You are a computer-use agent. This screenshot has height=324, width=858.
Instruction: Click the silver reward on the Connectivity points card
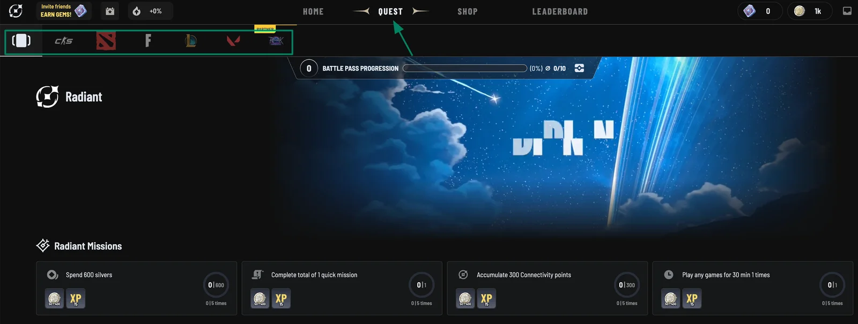pos(465,299)
